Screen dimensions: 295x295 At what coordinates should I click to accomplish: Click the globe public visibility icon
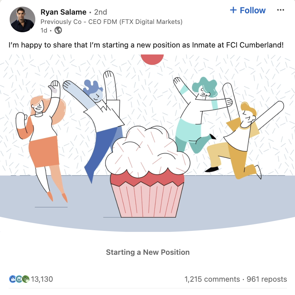(58, 30)
